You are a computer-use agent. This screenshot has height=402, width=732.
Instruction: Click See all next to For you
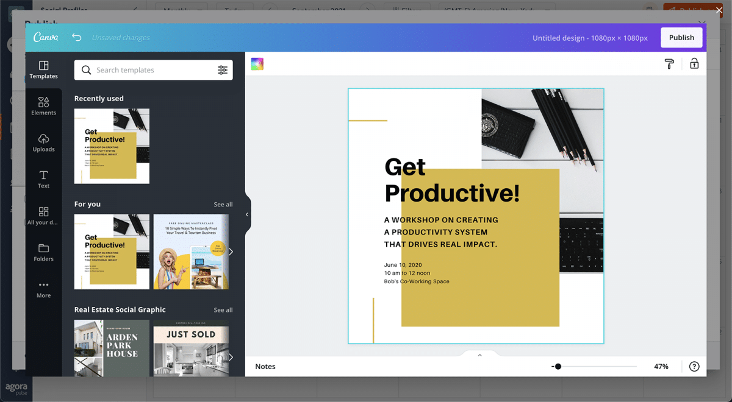[x=223, y=205]
